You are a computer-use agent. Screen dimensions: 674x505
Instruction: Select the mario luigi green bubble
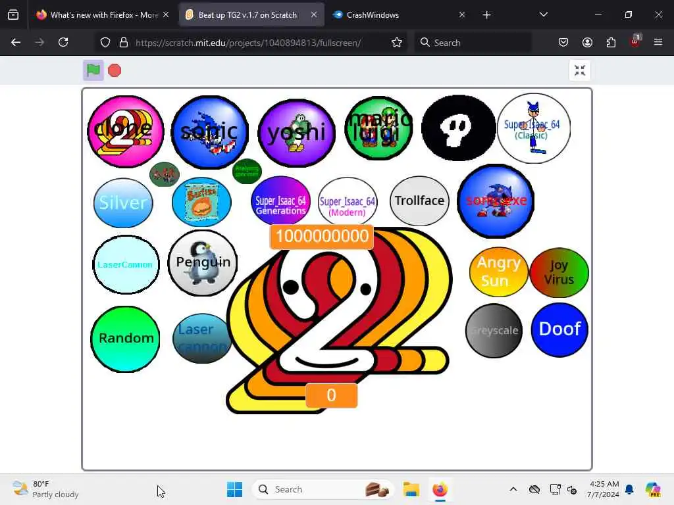click(x=378, y=128)
